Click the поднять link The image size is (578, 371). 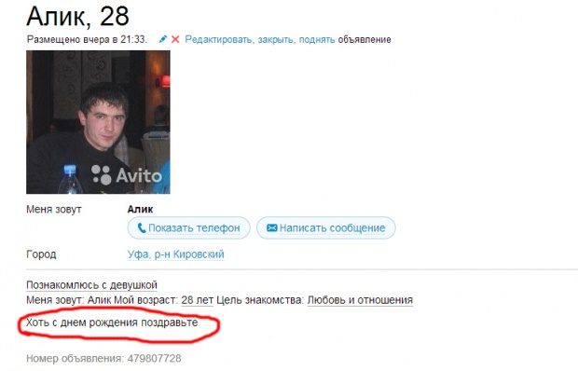point(317,39)
